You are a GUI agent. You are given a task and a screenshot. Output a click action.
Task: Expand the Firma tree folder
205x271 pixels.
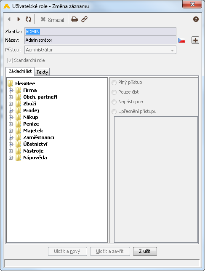click(x=11, y=90)
